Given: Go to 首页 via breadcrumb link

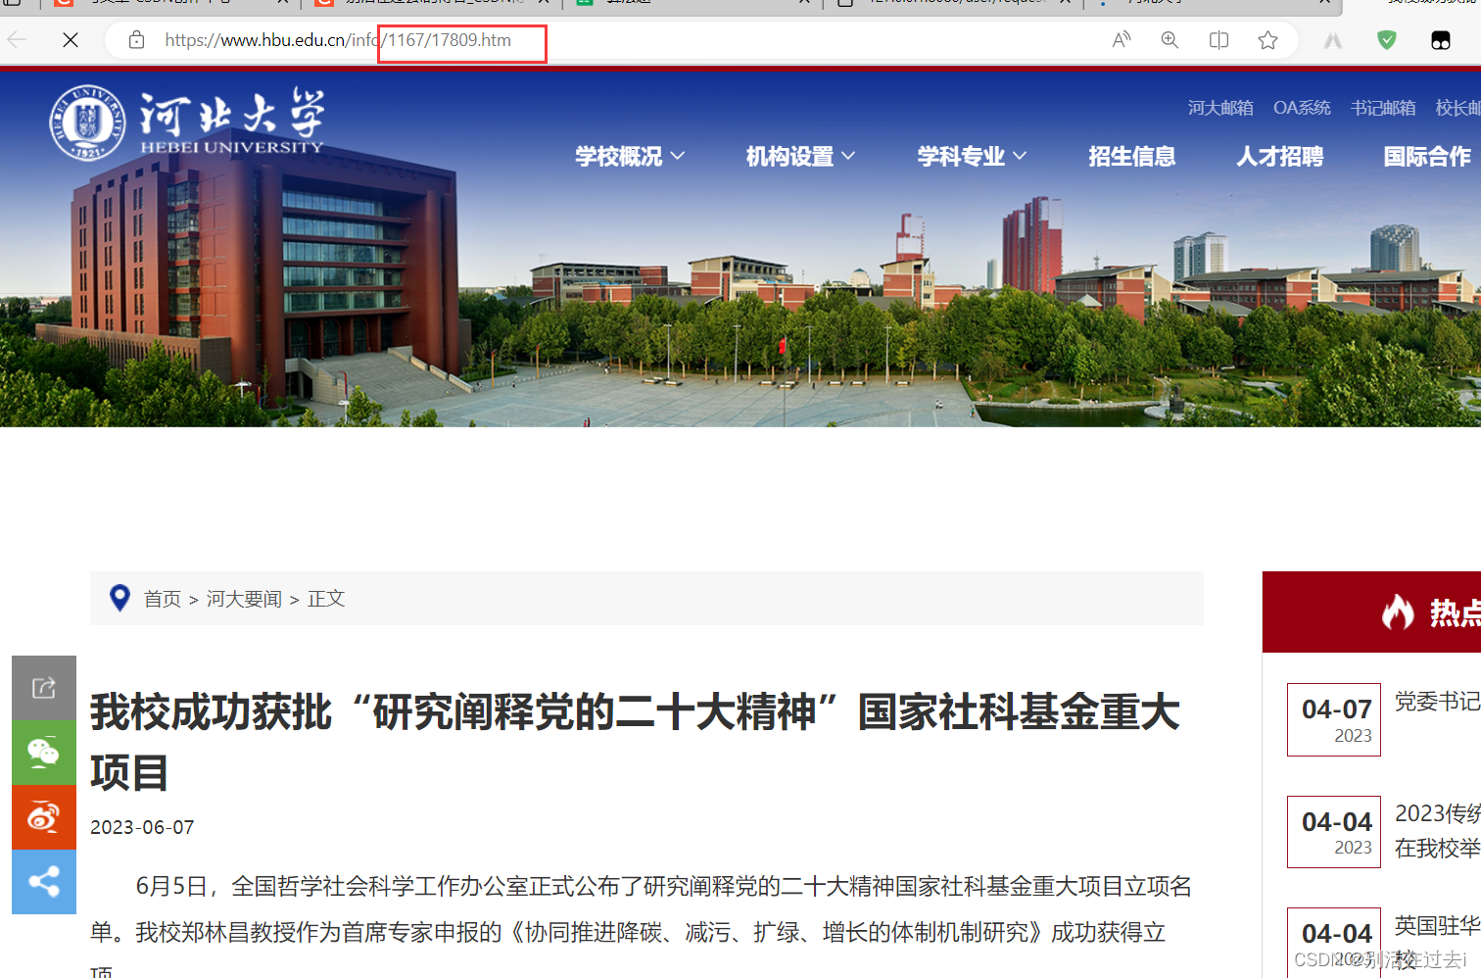Looking at the screenshot, I should 163,599.
